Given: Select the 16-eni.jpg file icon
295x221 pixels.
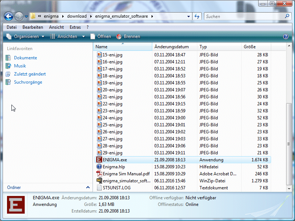Looking at the screenshot, I should [99, 62].
